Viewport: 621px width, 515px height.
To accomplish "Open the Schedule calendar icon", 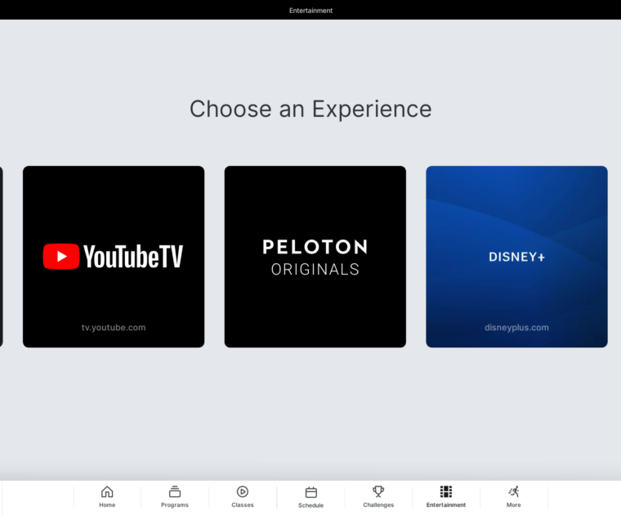I will tap(310, 492).
